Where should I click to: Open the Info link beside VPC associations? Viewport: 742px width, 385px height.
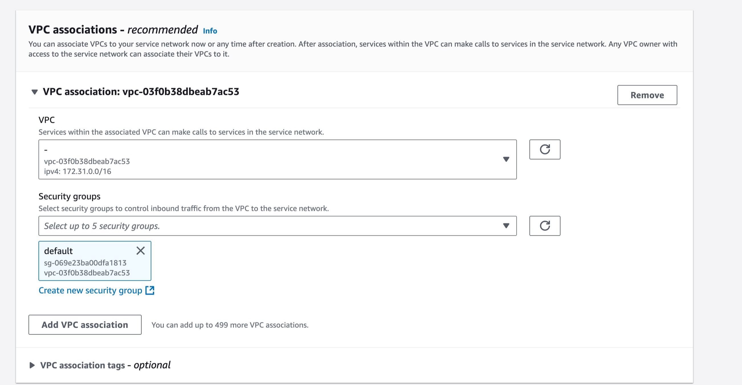[x=210, y=30]
